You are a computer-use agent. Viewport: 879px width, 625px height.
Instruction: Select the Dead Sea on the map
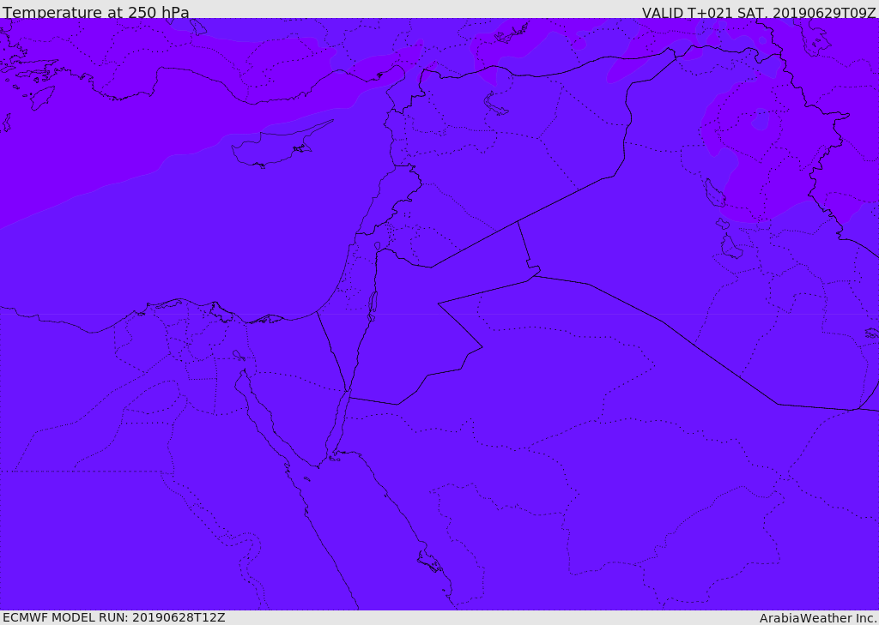(x=373, y=304)
